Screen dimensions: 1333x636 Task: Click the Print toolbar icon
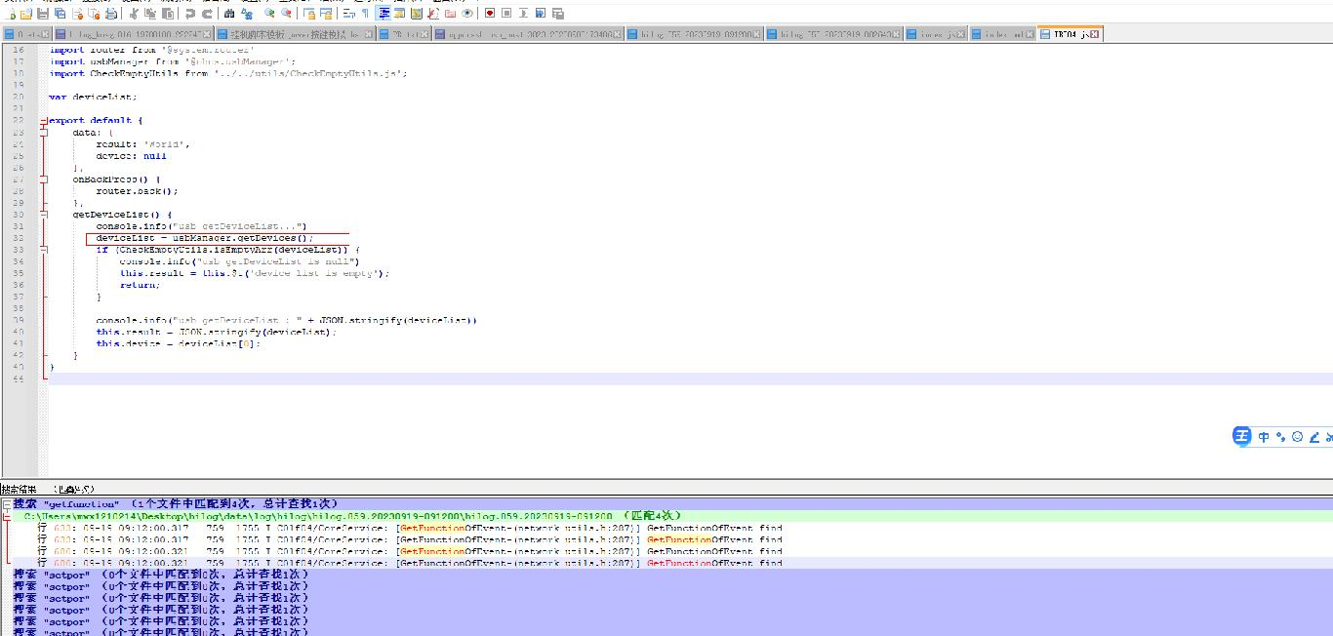tap(111, 14)
